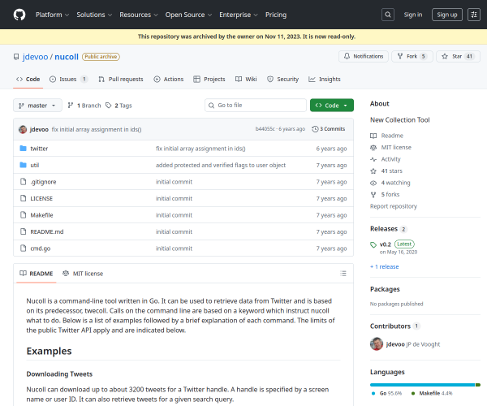Expand the Solutions menu
Screen dimensions: 487x406
click(x=94, y=15)
